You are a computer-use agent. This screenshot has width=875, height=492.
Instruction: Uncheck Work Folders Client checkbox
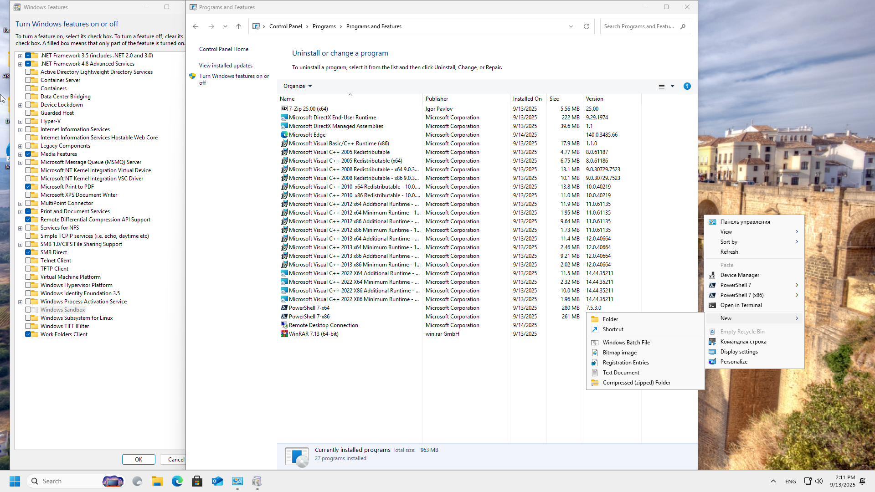pyautogui.click(x=28, y=334)
